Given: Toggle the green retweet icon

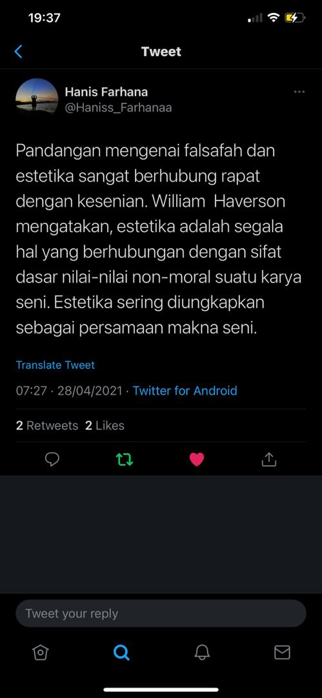Looking at the screenshot, I should (125, 459).
